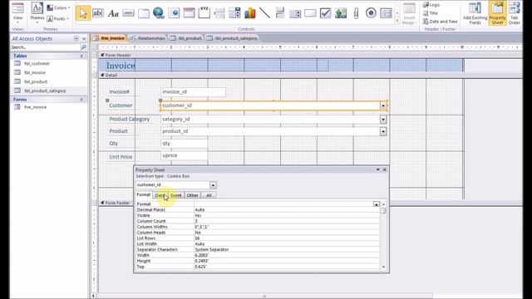This screenshot has height=299, width=532.
Task: Select the Attachment paperclip control
Action: [x=356, y=13]
